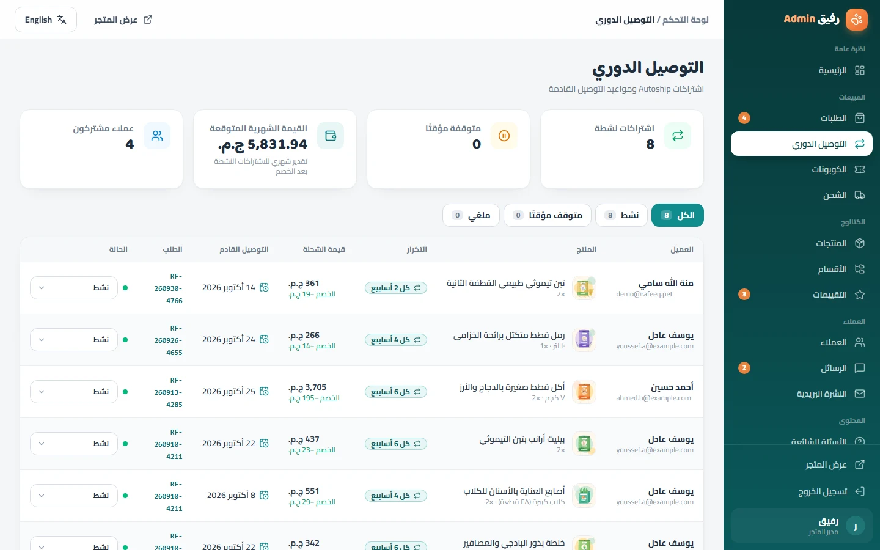Image resolution: width=880 pixels, height=550 pixels.
Task: Click بيليت أرانب بتبن التيموثي product name
Action: [x=522, y=439]
